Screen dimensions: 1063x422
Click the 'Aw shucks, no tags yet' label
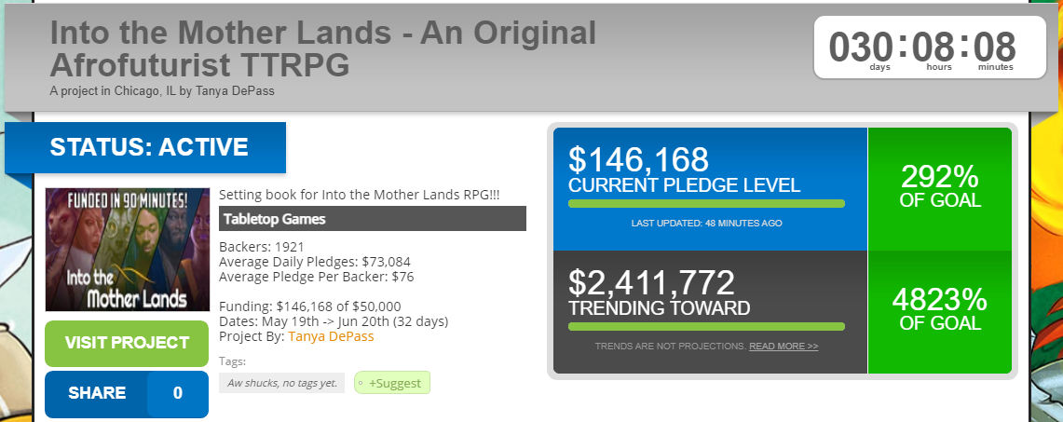282,383
